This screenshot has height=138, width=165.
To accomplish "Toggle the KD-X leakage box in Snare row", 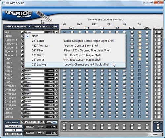I will coord(132,36).
